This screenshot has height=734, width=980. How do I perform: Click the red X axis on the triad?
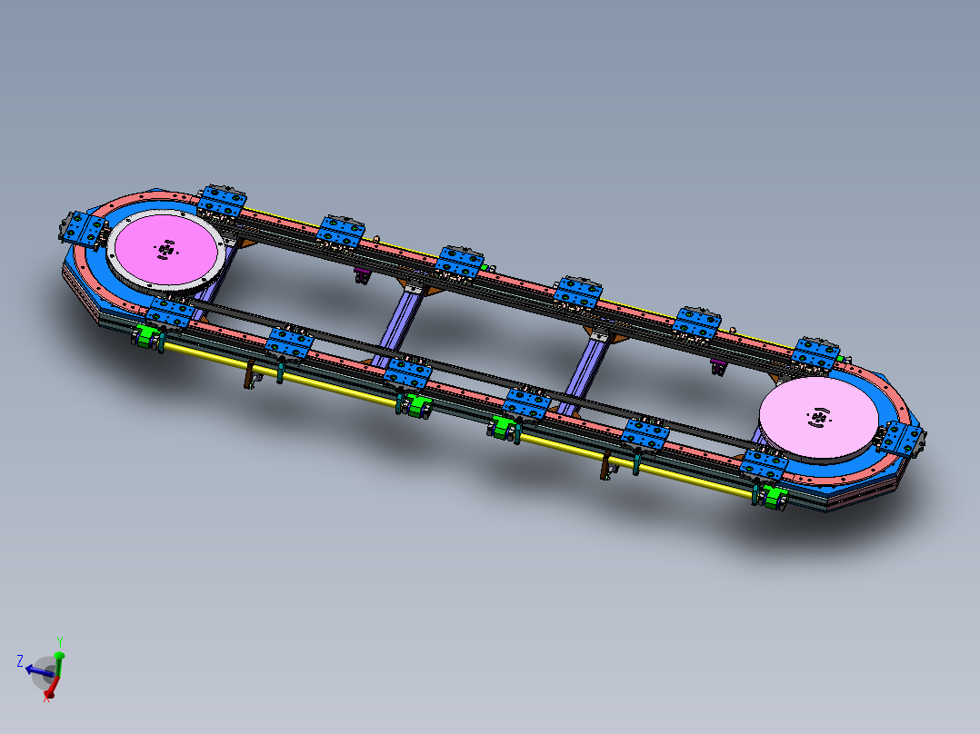52,687
